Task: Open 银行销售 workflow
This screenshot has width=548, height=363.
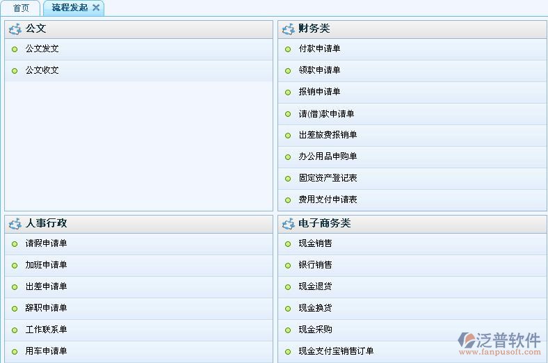Action: 315,265
